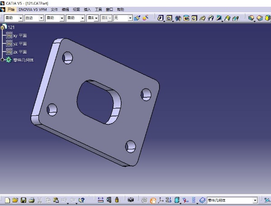Click the painter brush icon in top toolbar
Image resolution: width=271 pixels, height=206 pixels.
145,18
